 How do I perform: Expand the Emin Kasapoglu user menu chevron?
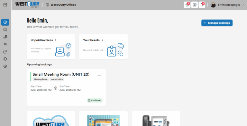click(x=242, y=5)
